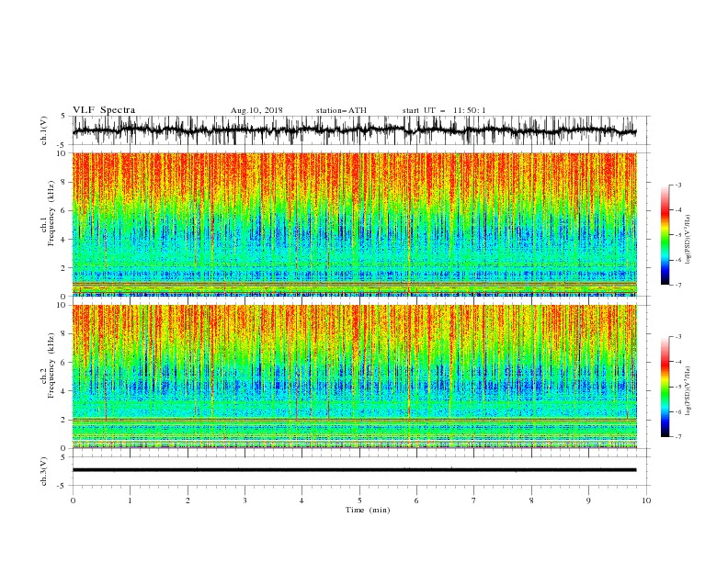728x562 pixels.
Task: Click ch.1 frequency axis tick "8"
Action: click(x=63, y=182)
